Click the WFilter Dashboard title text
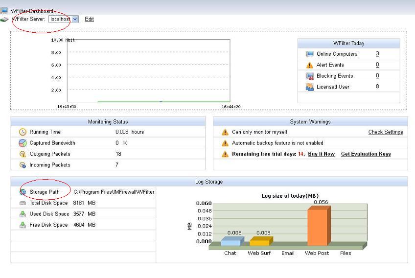The width and height of the screenshot is (415, 278). (x=32, y=11)
